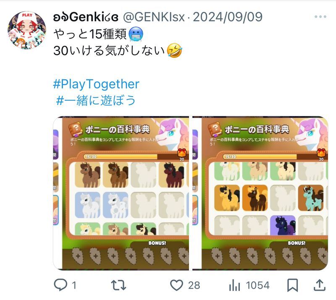Open the #一緒に遊ぼう hashtag link

click(96, 100)
